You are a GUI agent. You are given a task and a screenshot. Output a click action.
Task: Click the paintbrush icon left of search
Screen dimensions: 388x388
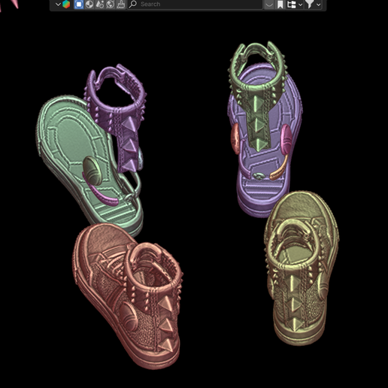tap(121, 5)
